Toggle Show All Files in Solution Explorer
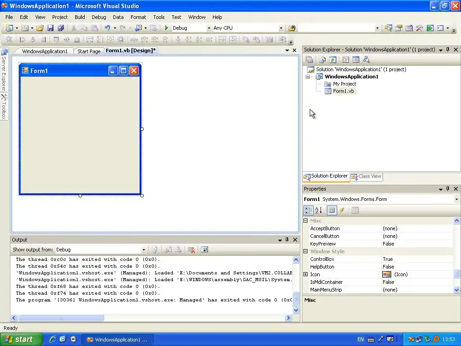This screenshot has height=346, width=461. coord(322,60)
